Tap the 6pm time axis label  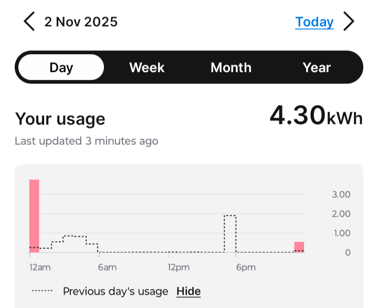click(246, 268)
